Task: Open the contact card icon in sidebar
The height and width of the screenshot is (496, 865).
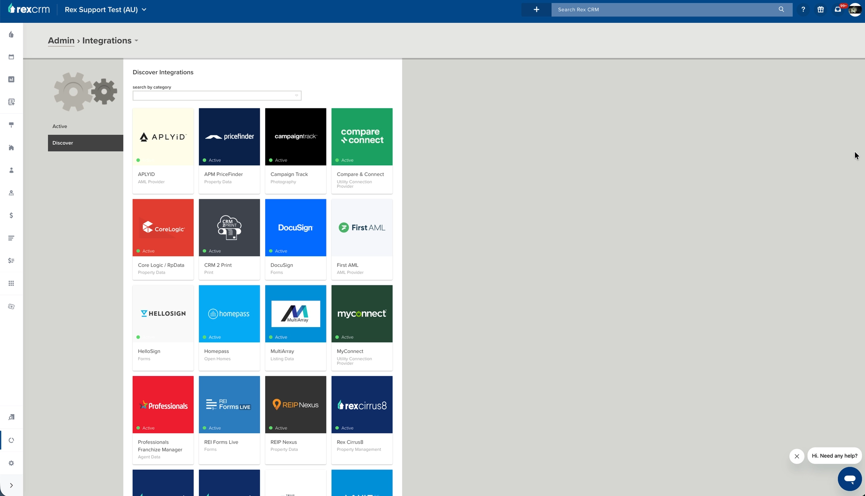Action: [11, 102]
